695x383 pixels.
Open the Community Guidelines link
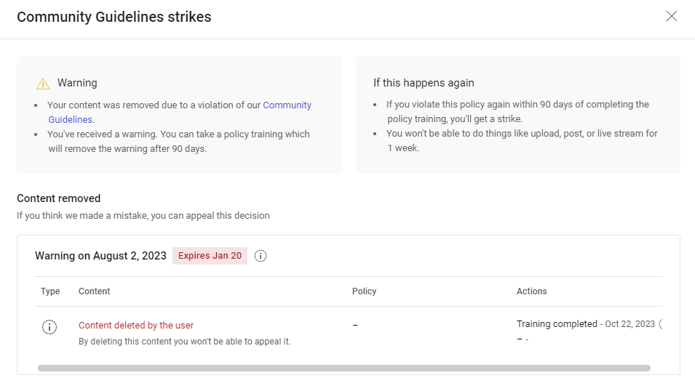point(287,105)
